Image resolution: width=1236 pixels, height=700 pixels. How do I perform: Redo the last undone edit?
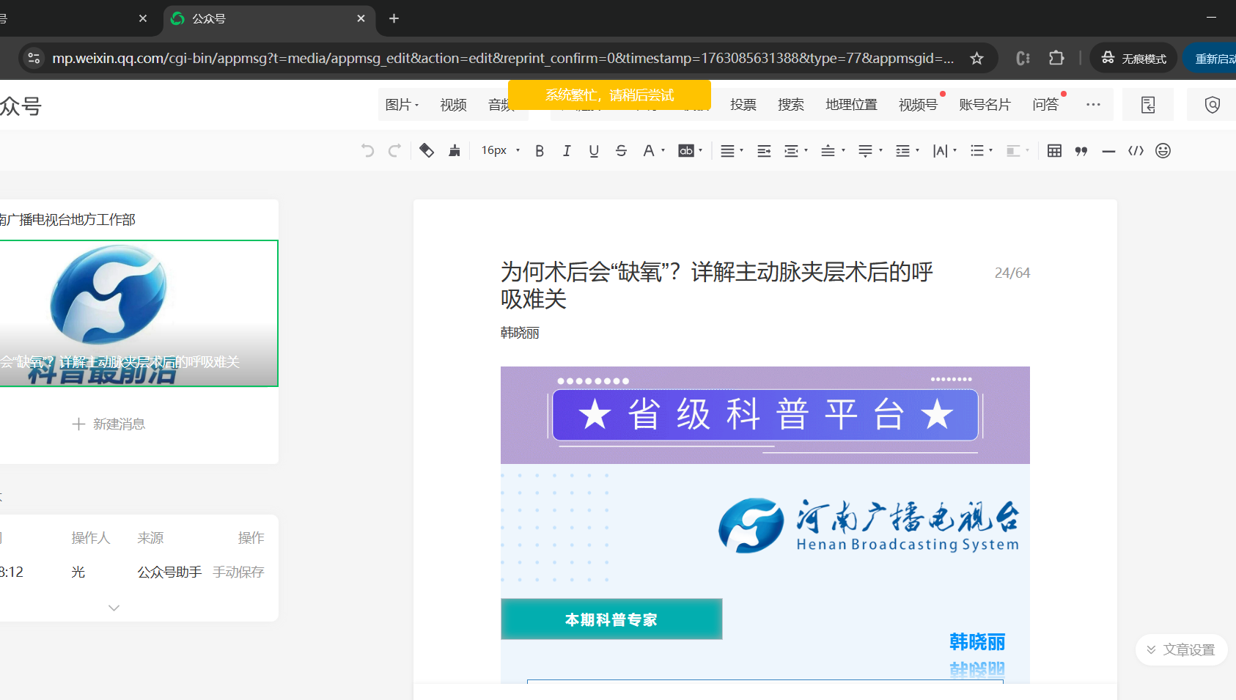[394, 151]
